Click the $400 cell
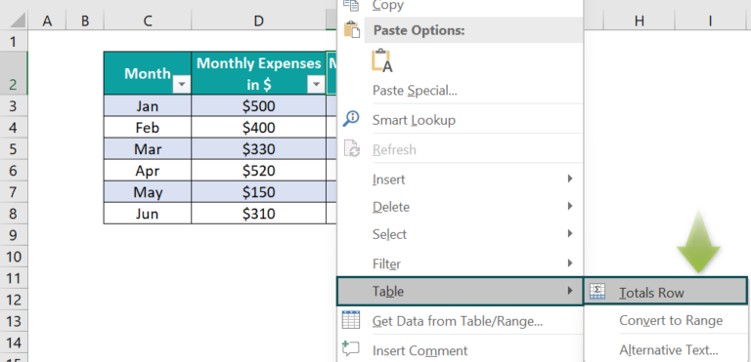This screenshot has width=751, height=362. [x=258, y=127]
